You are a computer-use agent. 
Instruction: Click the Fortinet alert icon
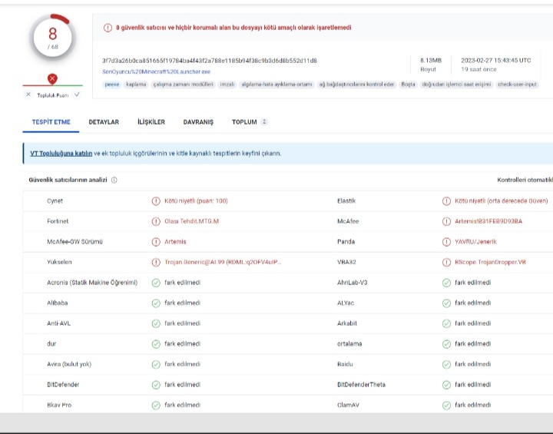point(156,221)
